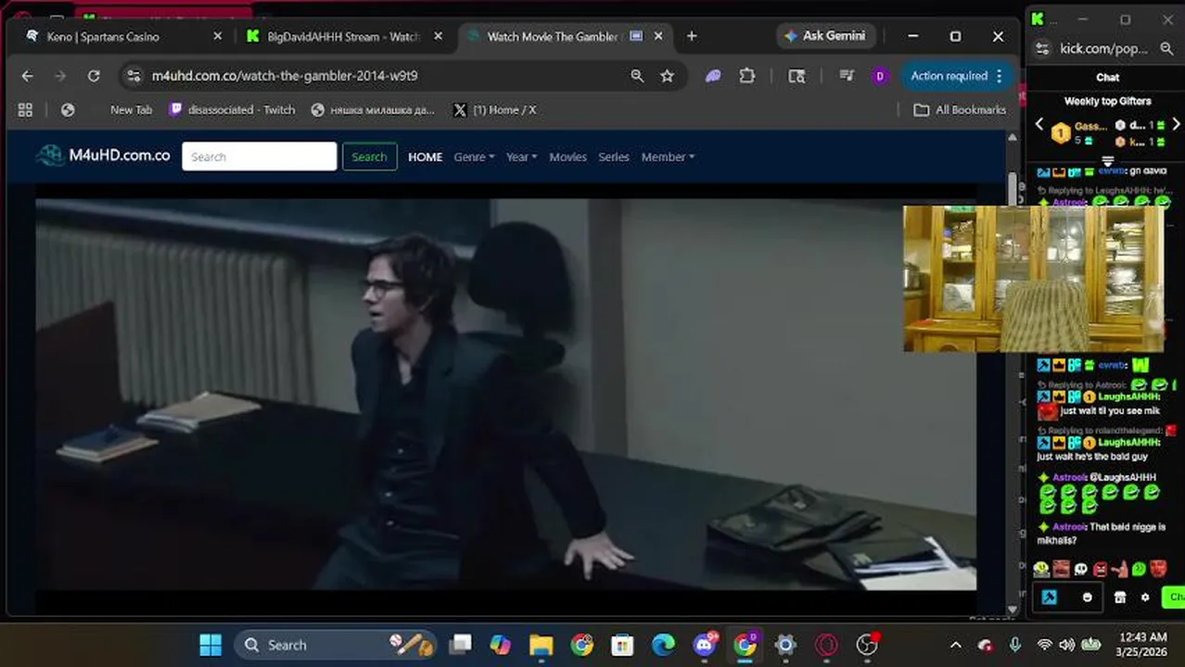Open Wi-Fi network tray icon
The width and height of the screenshot is (1185, 667).
pos(1044,645)
